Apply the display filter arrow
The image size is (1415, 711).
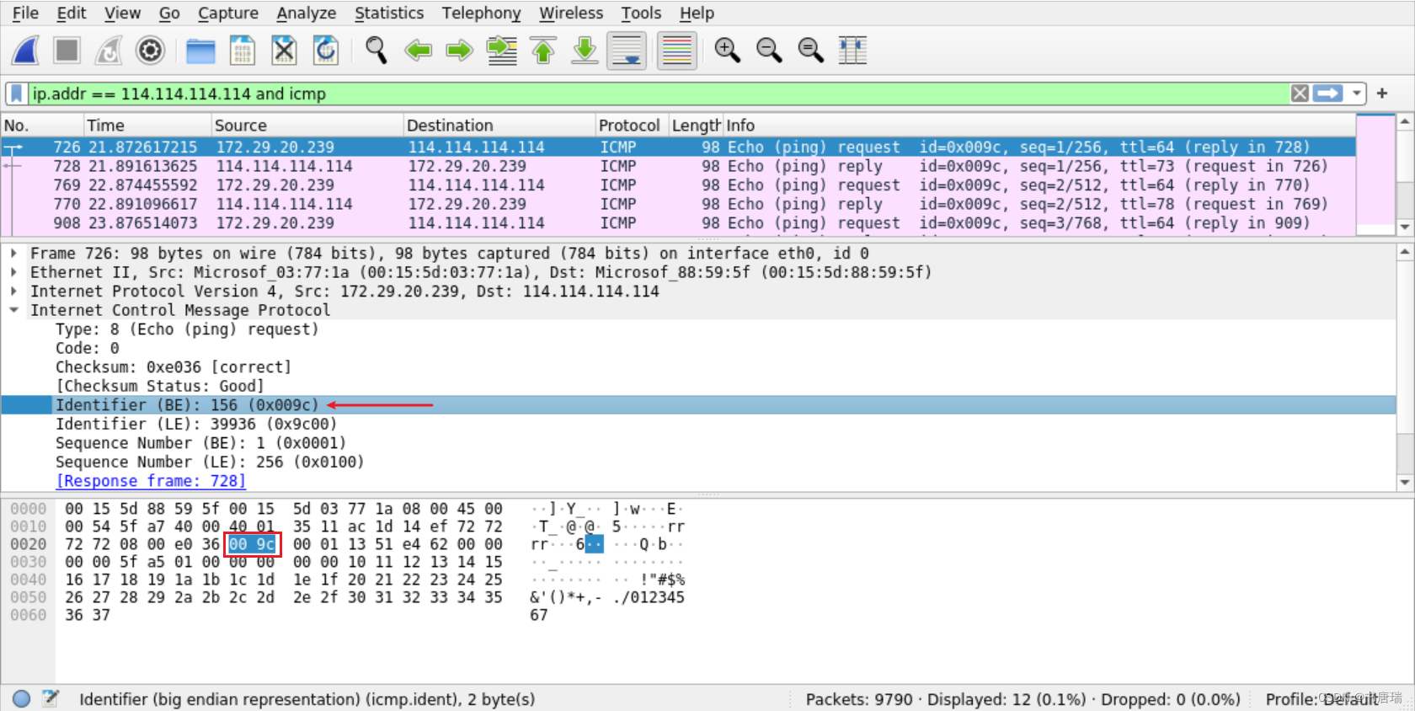click(x=1328, y=94)
